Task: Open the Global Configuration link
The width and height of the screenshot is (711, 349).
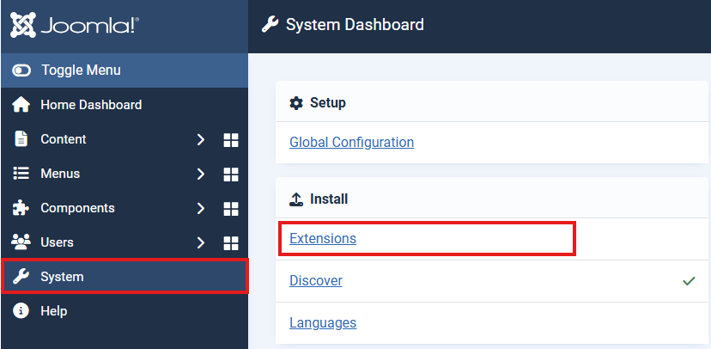Action: pos(351,143)
